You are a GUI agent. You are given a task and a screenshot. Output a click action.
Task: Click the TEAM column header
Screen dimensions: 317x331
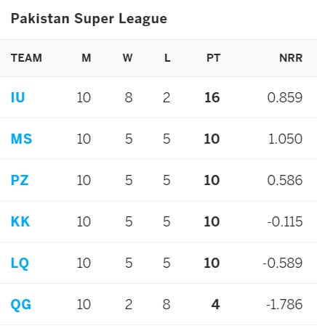point(26,58)
